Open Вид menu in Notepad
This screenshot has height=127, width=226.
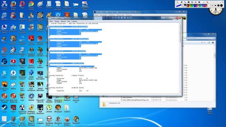pos(69,21)
